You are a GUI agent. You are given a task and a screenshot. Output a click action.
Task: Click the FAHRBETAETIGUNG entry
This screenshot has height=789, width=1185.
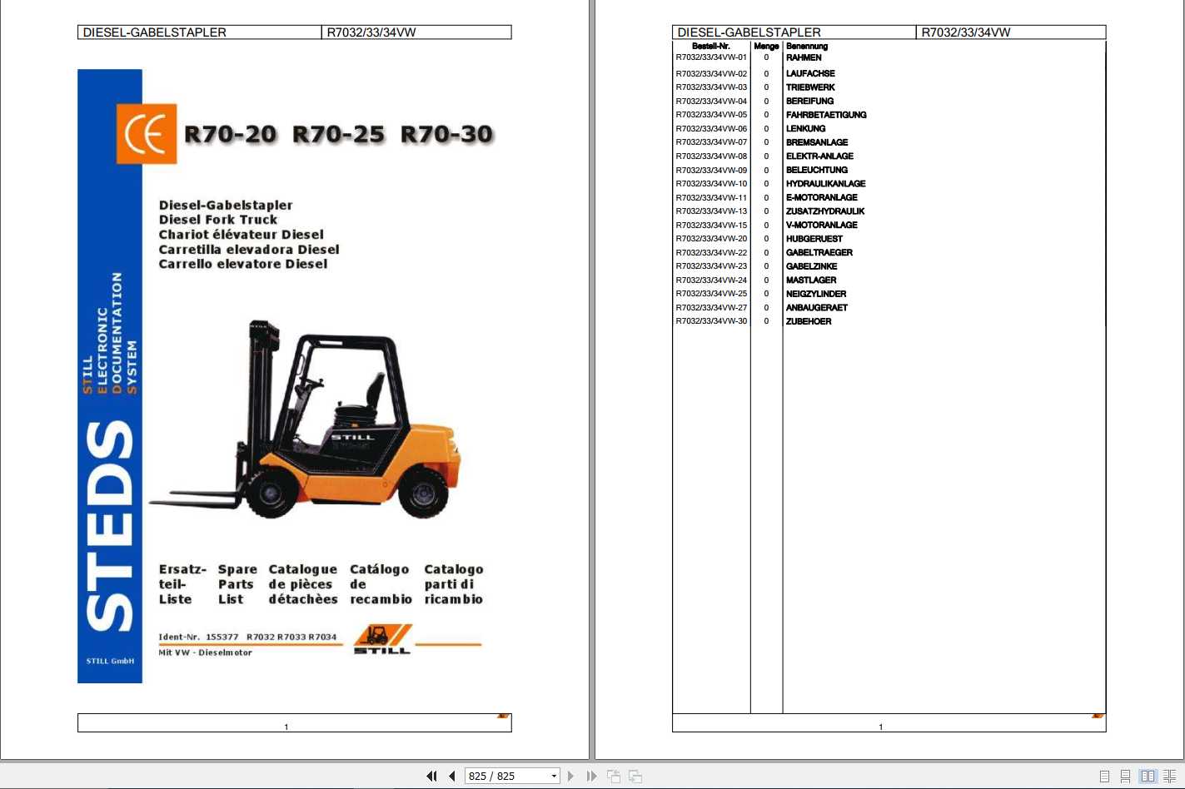click(826, 115)
